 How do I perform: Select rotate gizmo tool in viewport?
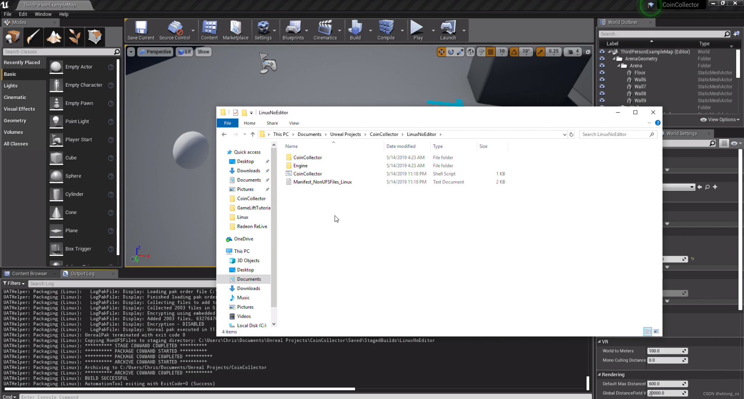pyautogui.click(x=451, y=52)
